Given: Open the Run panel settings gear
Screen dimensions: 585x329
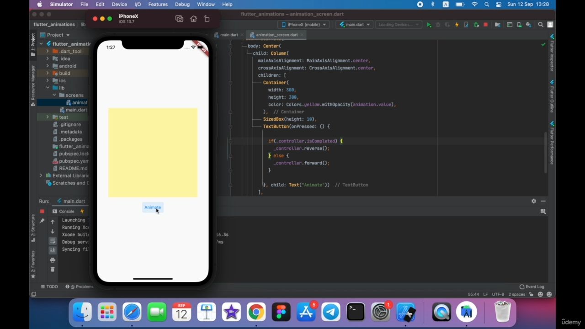Looking at the screenshot, I should click(533, 201).
